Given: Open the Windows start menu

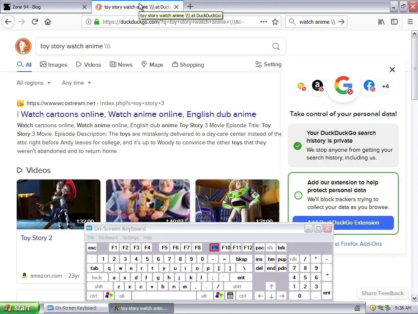Looking at the screenshot, I should coord(20,308).
